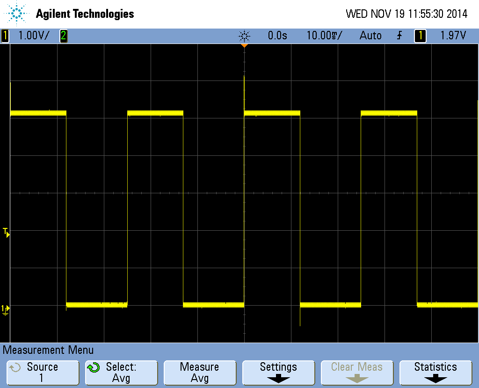
Task: Click the channel 1 ground reference marker
Action: pyautogui.click(x=5, y=309)
